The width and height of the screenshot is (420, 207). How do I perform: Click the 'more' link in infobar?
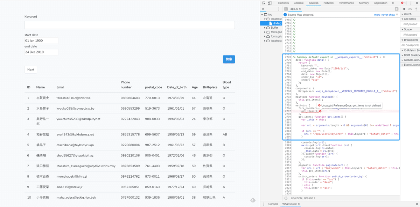[377, 15]
